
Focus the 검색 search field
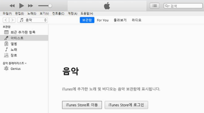(183, 6)
